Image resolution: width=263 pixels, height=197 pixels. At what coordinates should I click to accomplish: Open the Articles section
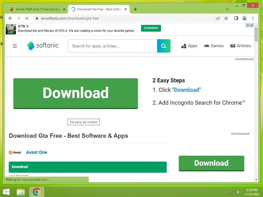pos(240,46)
